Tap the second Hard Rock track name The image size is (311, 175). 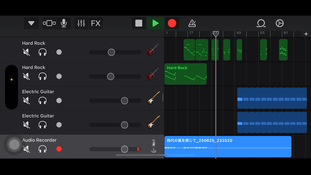[x=33, y=67]
